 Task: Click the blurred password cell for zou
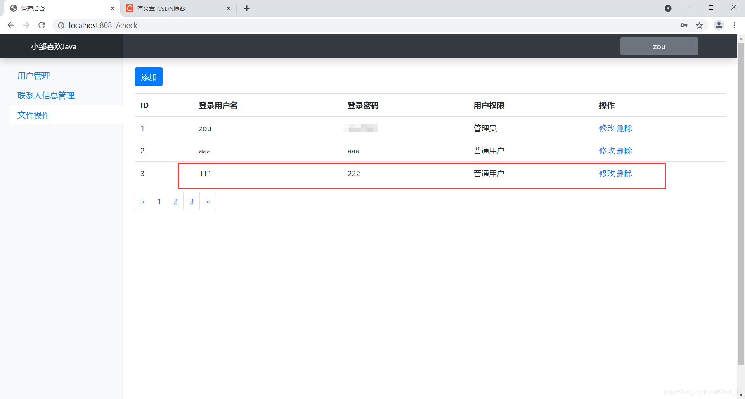(361, 128)
